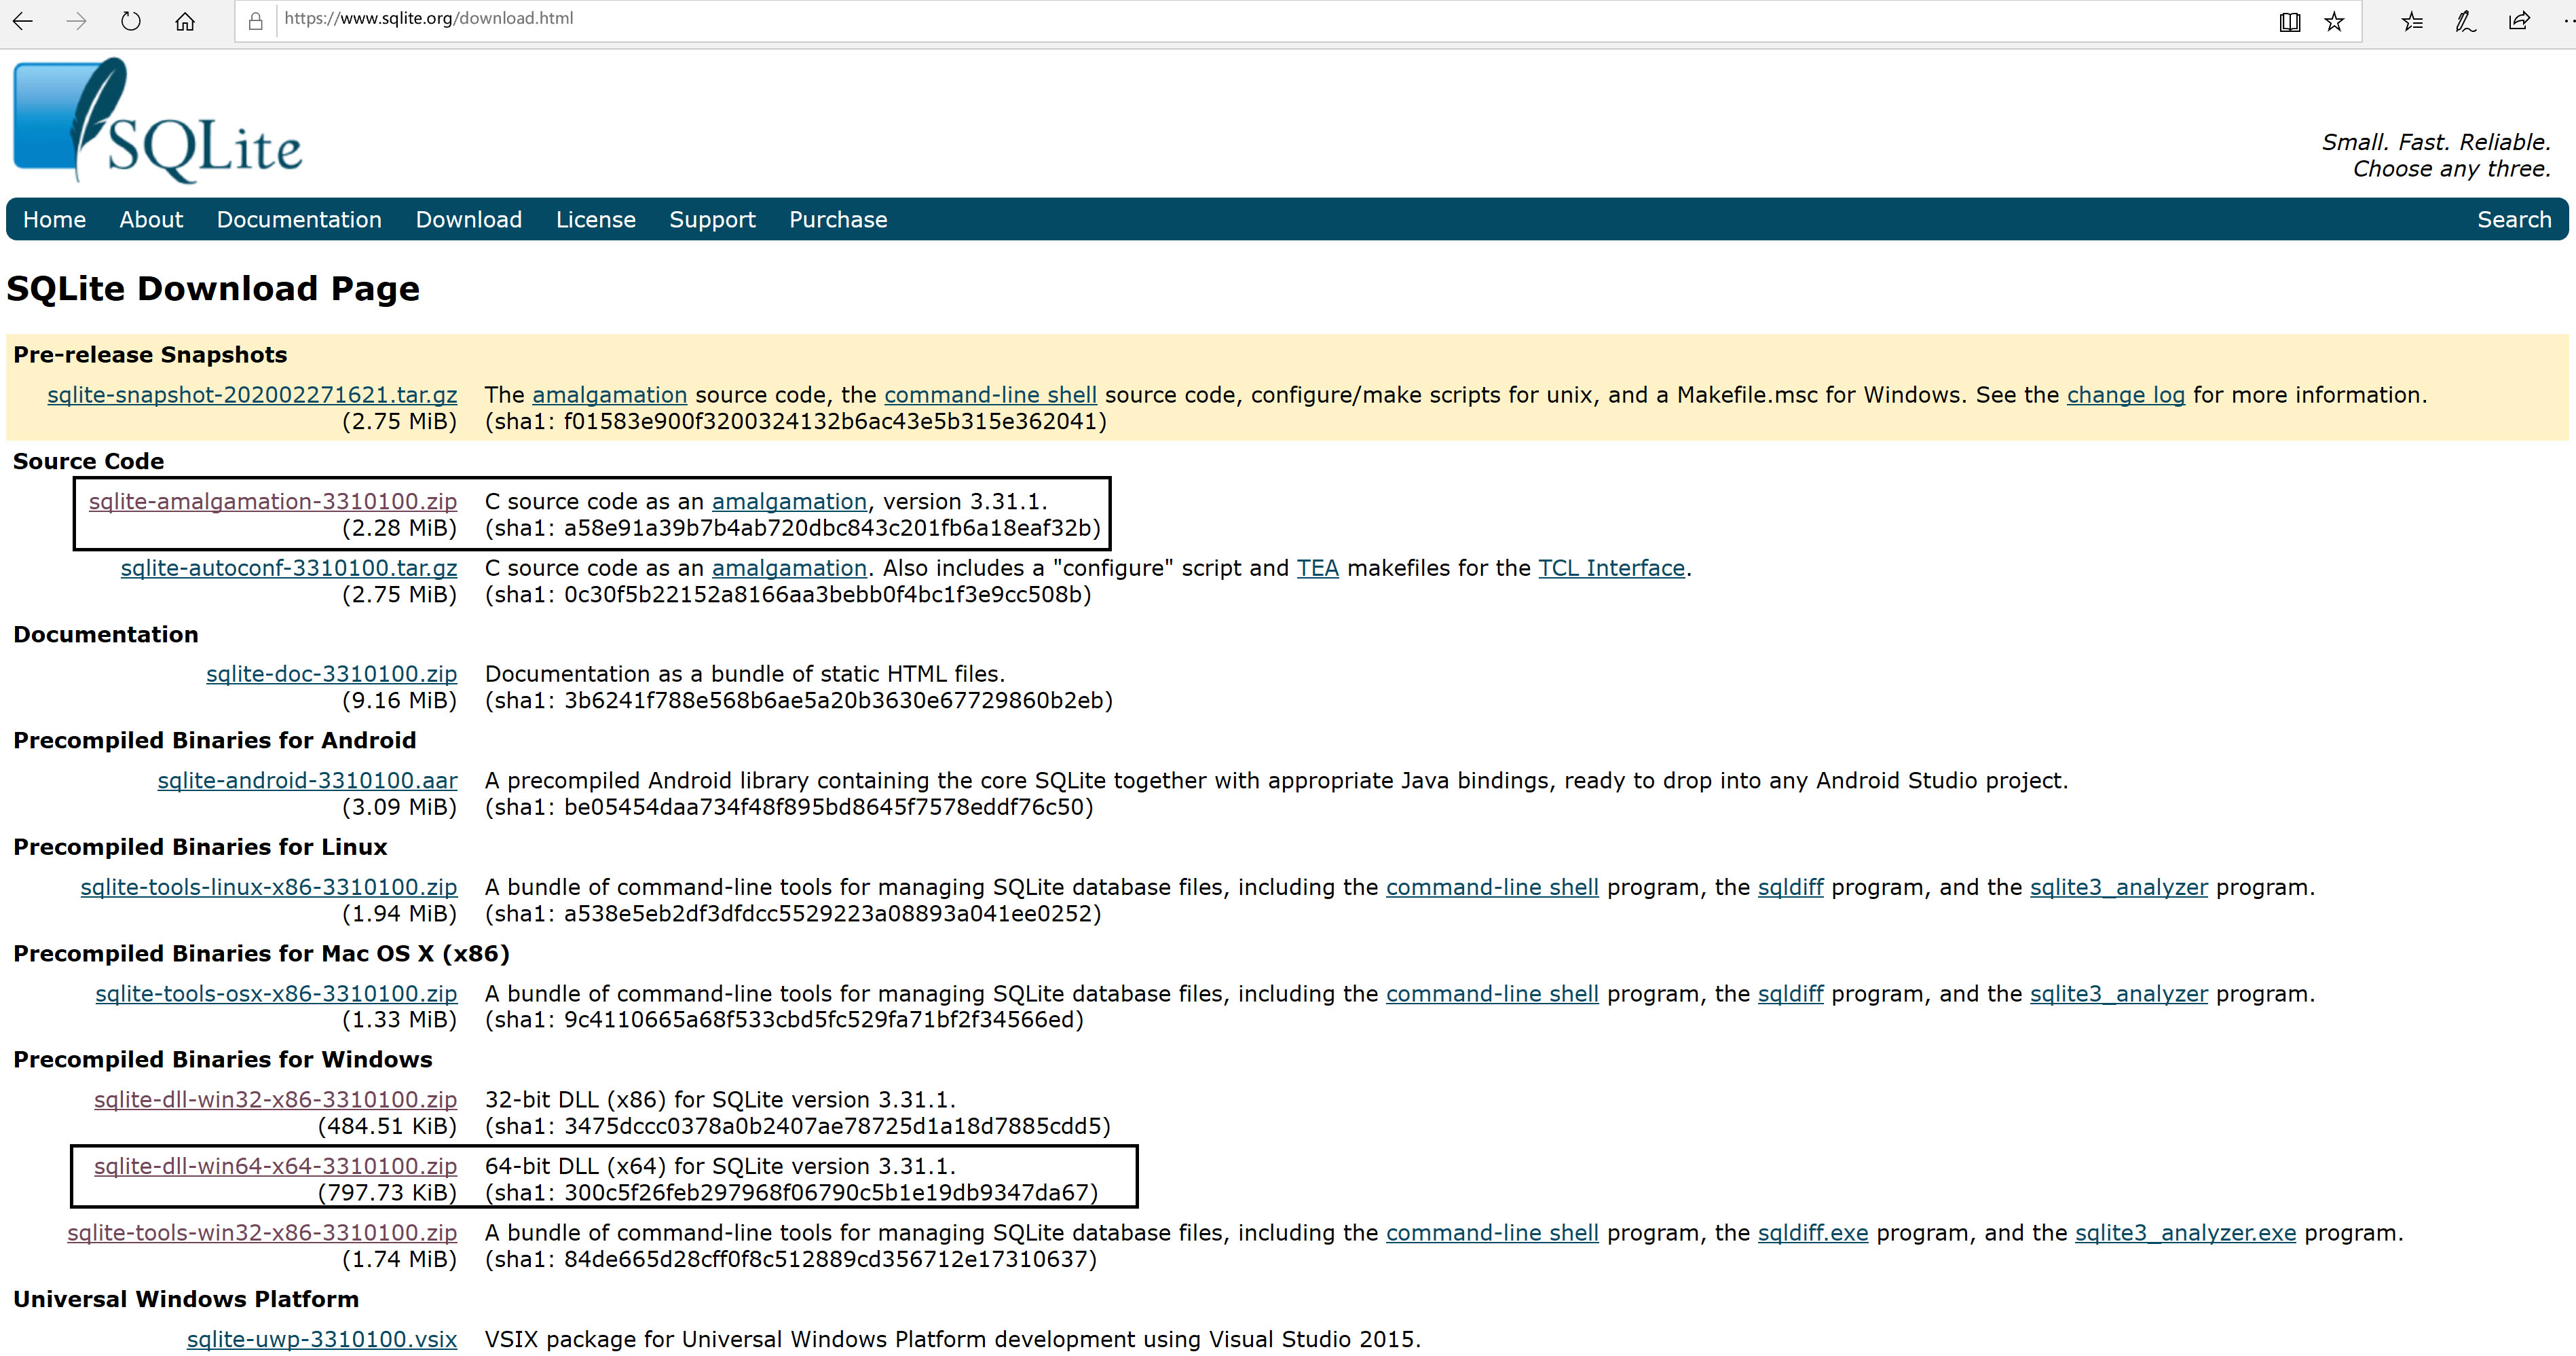Viewport: 2576px width, 1356px height.
Task: Download sqlite-uwp-3310100.vsix
Action: coord(322,1339)
